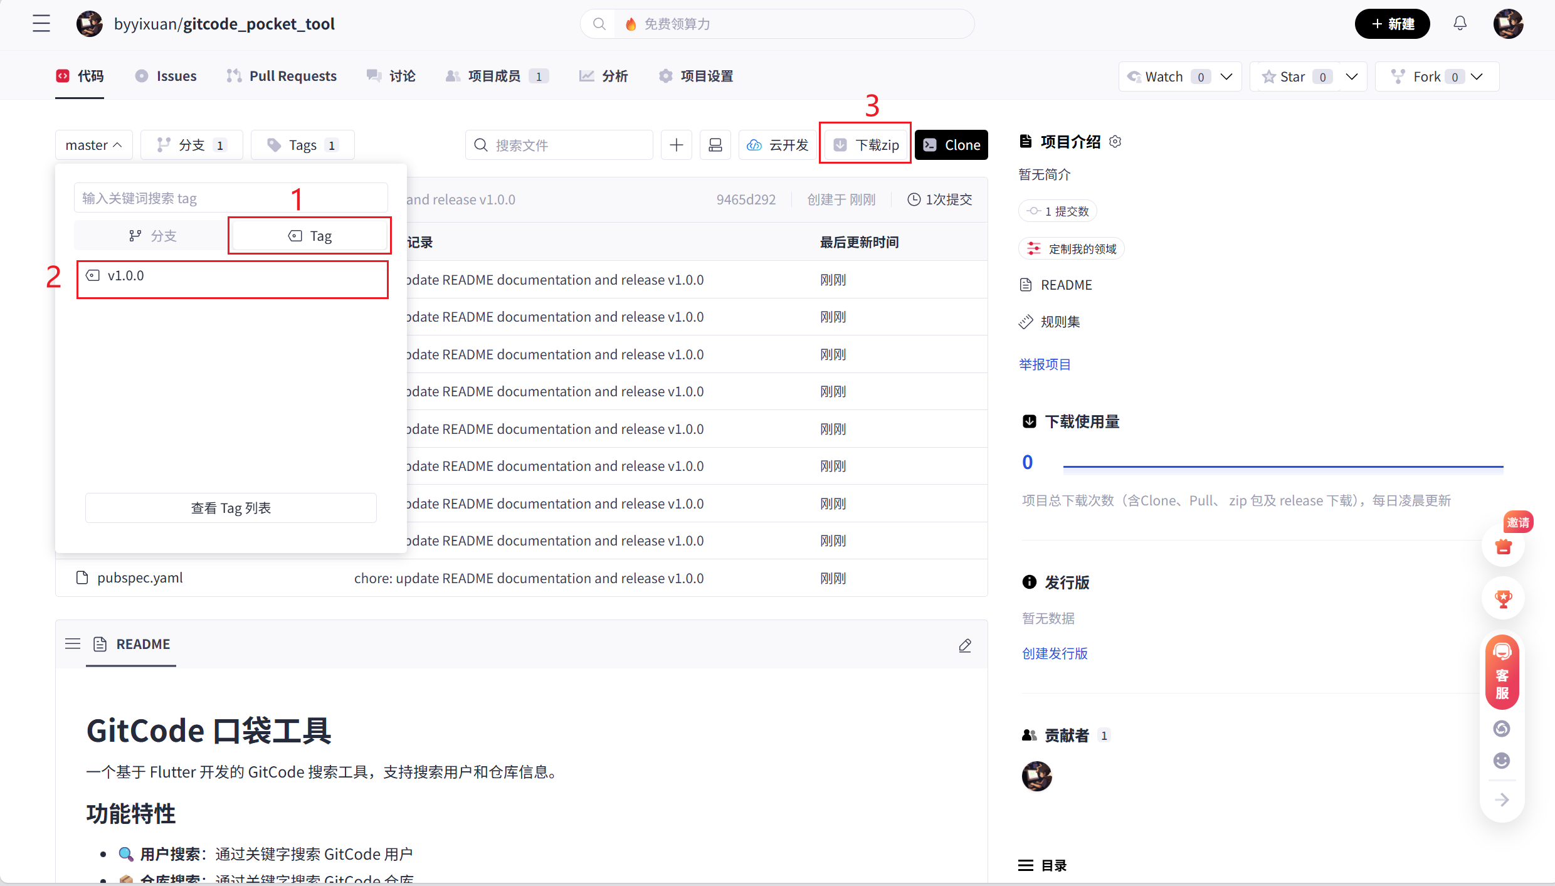
Task: Open README outline list icon
Action: click(73, 644)
